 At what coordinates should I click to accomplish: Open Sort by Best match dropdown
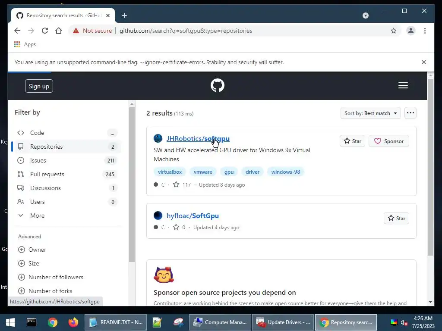coord(370,113)
